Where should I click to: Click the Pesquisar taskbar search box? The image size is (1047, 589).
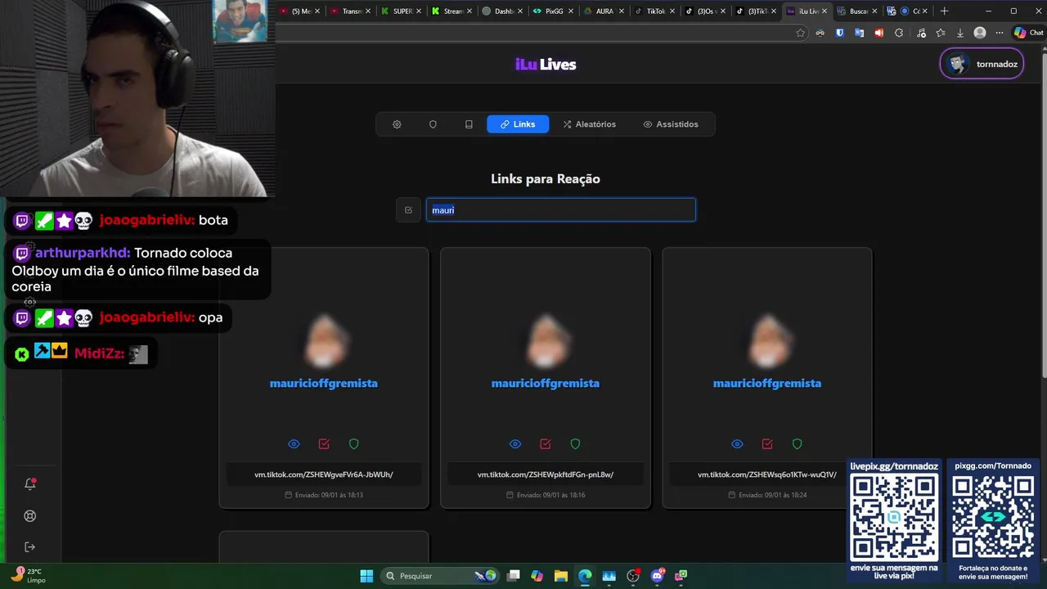(x=441, y=576)
